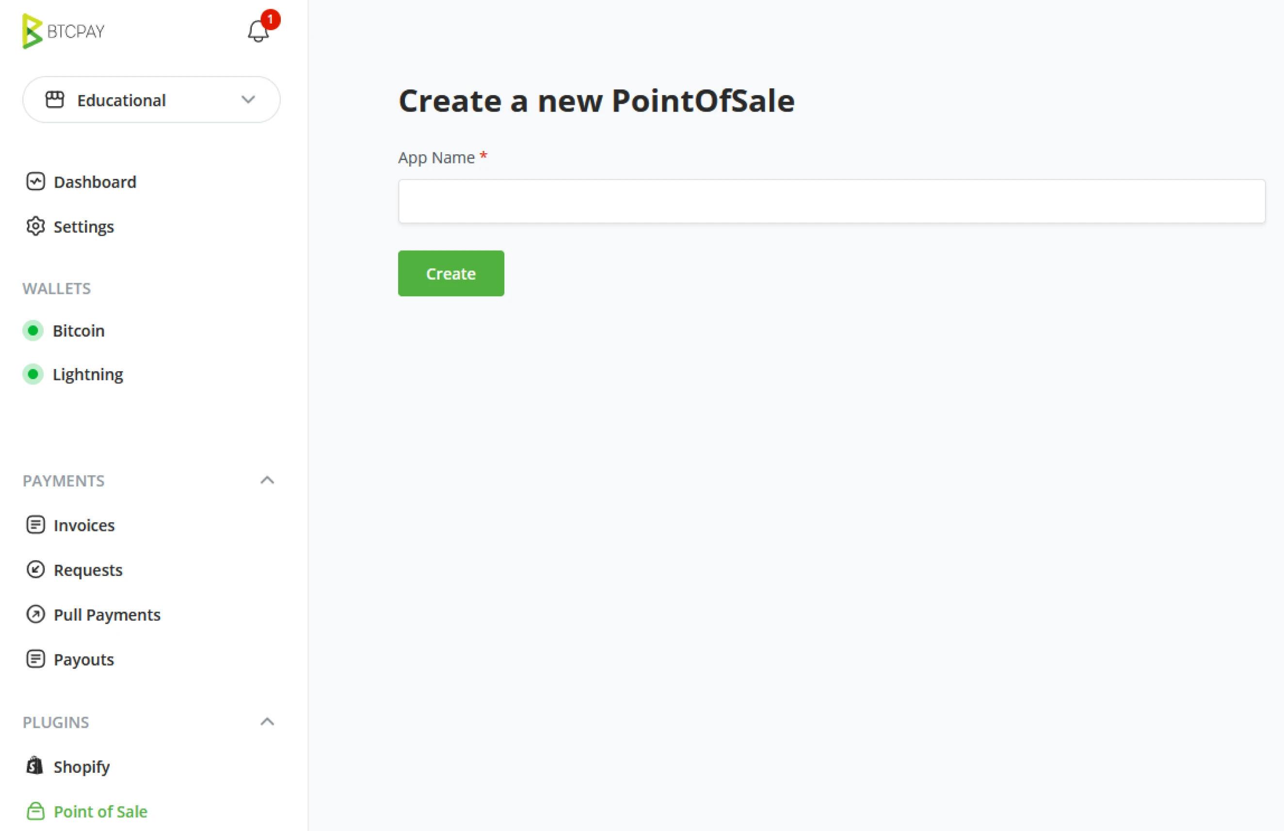Click the Invoices icon
1284x831 pixels.
(35, 525)
